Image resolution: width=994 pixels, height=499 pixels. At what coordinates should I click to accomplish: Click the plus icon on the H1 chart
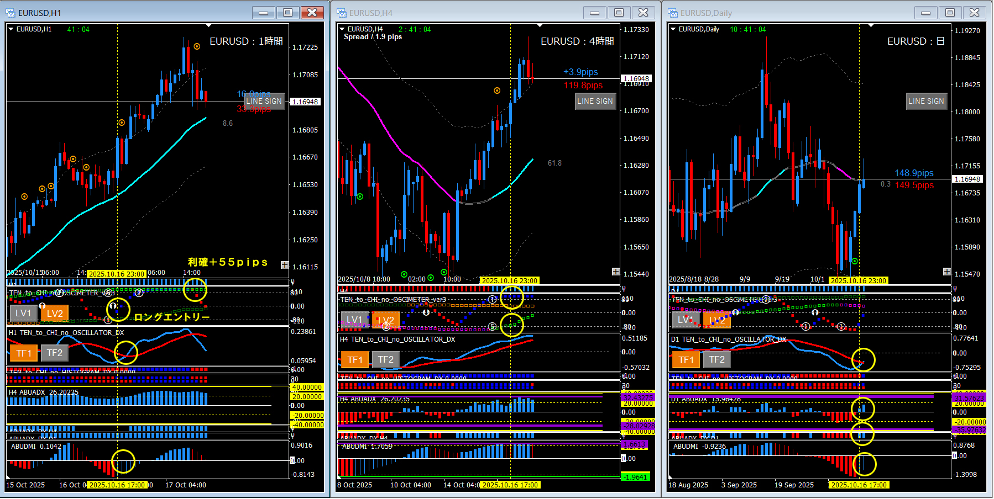285,265
